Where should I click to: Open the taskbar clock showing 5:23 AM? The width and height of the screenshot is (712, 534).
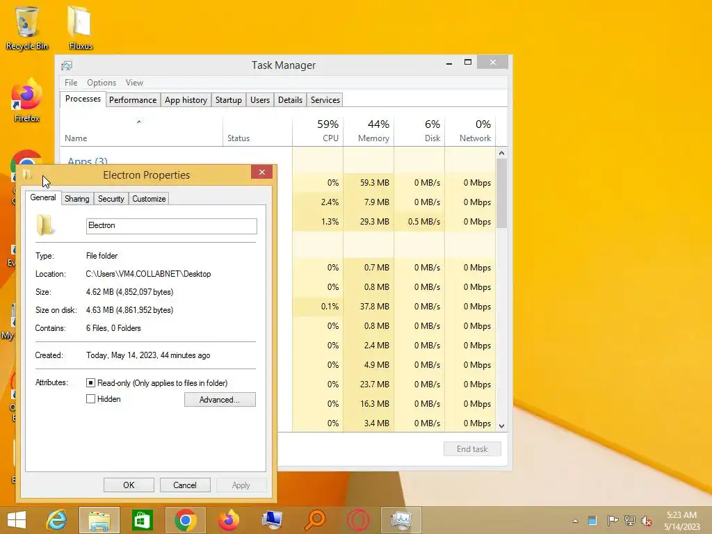(681, 521)
